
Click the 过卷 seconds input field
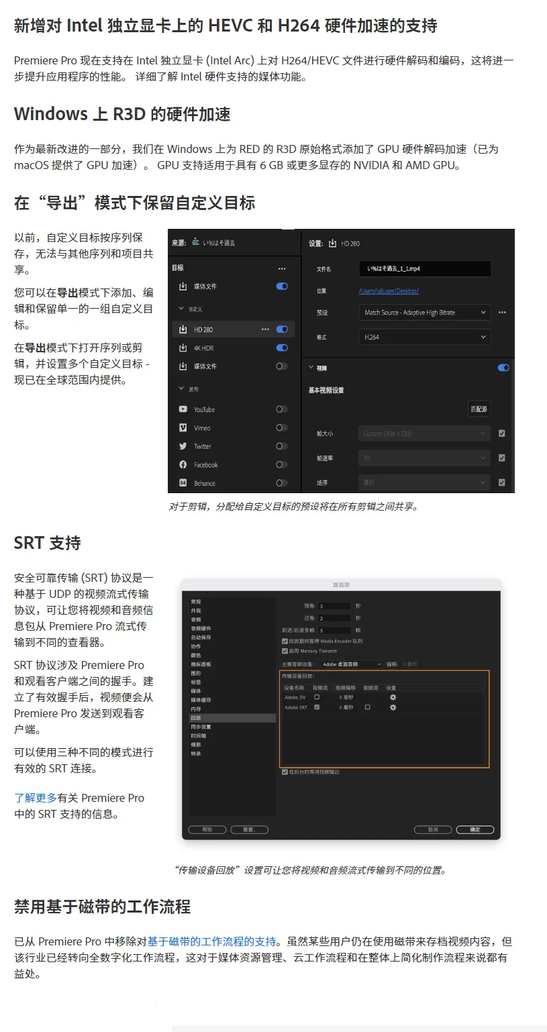click(334, 618)
